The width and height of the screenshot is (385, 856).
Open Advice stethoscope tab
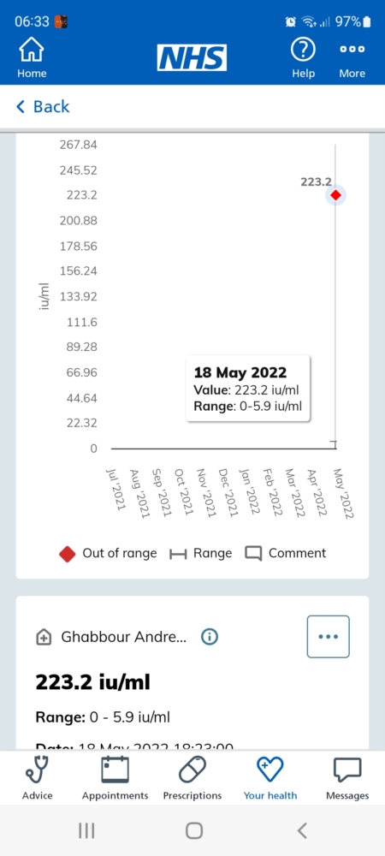point(37,770)
